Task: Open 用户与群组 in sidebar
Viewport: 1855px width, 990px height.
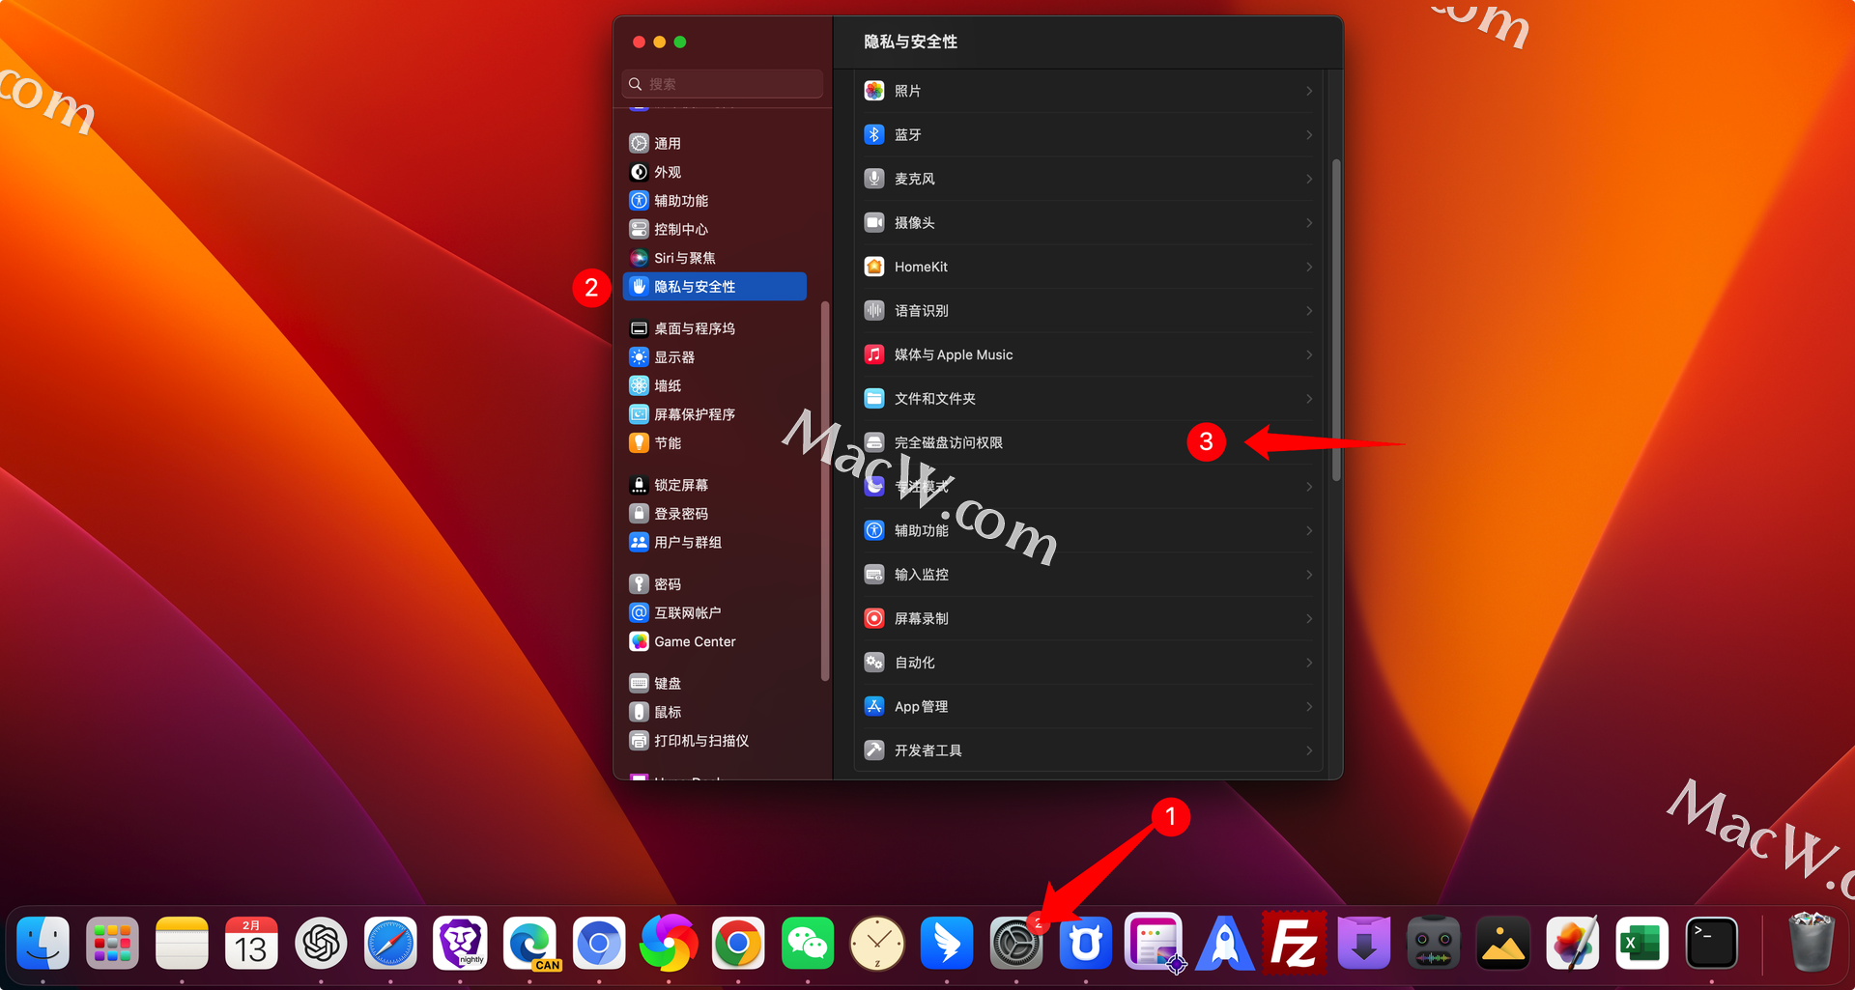Action: [x=715, y=542]
